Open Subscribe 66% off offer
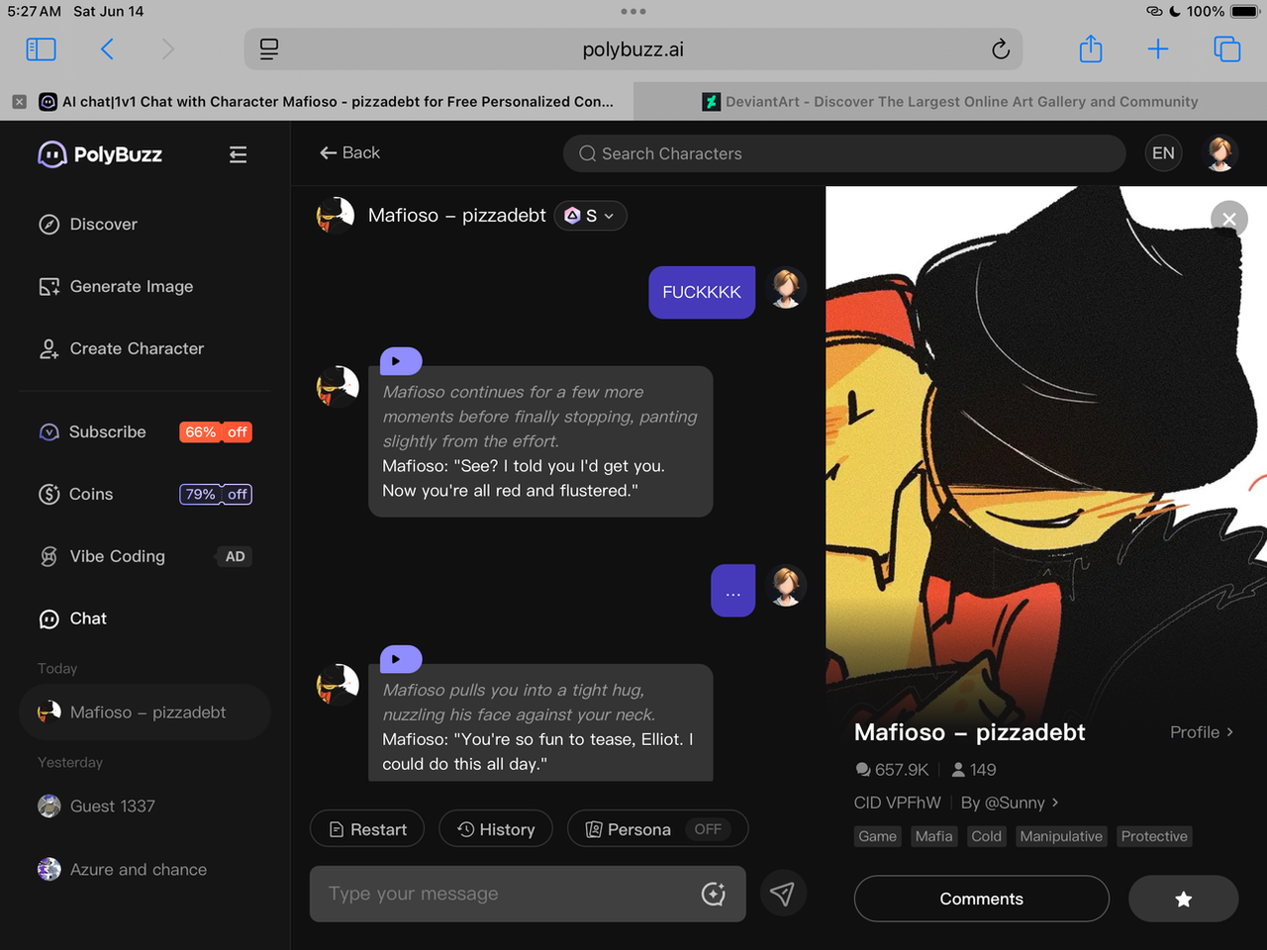This screenshot has height=950, width=1267. [145, 432]
